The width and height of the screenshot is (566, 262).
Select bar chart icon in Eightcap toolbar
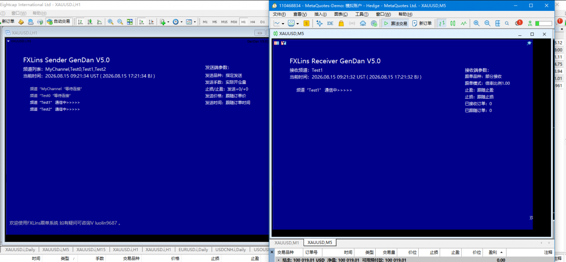80,22
